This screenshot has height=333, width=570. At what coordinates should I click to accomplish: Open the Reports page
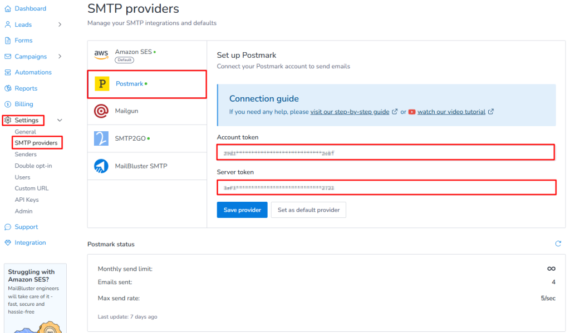[x=26, y=88]
